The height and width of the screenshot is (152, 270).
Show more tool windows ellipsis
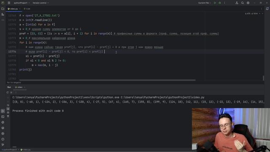coord(3,20)
